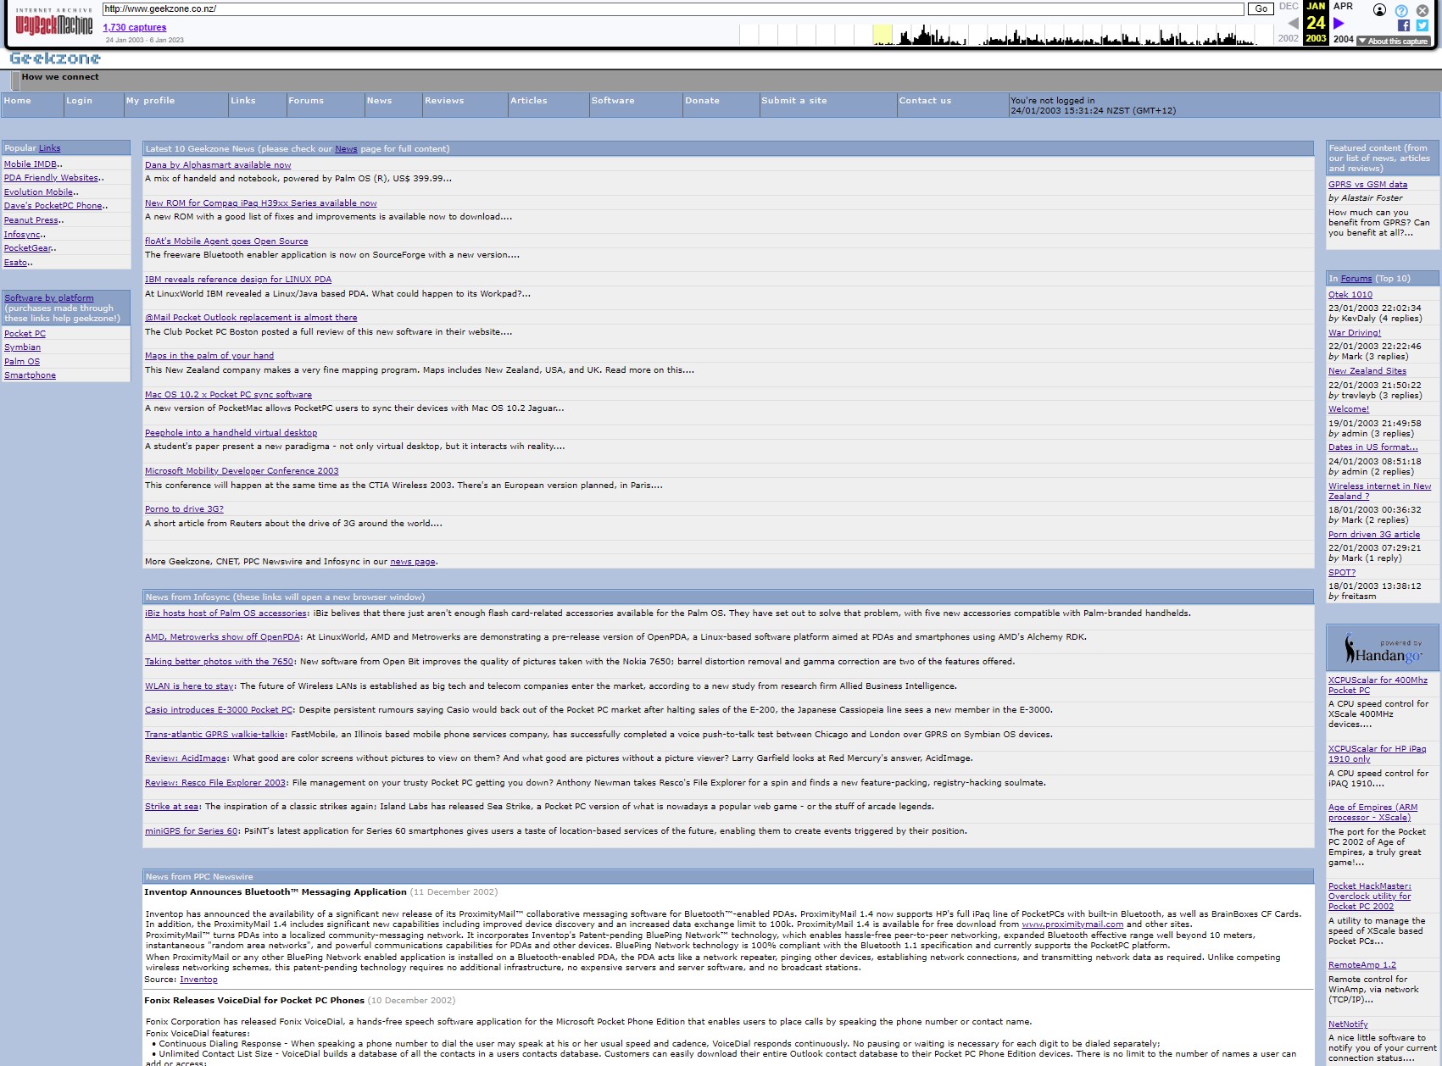
Task: Open RemoteAmp 1.2 software link
Action: click(x=1361, y=965)
